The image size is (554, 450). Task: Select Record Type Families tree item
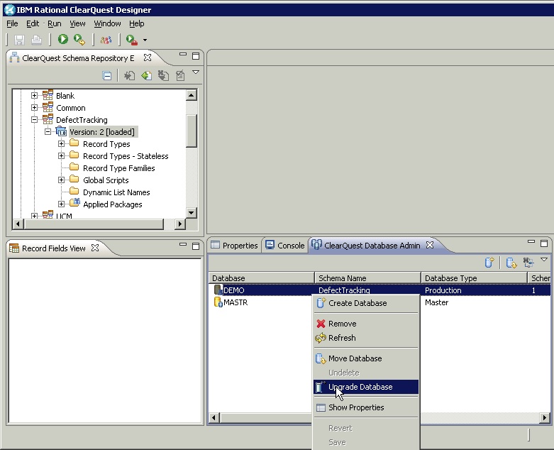click(x=118, y=168)
